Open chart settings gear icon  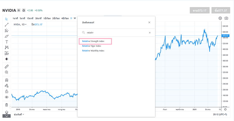[x=220, y=18]
